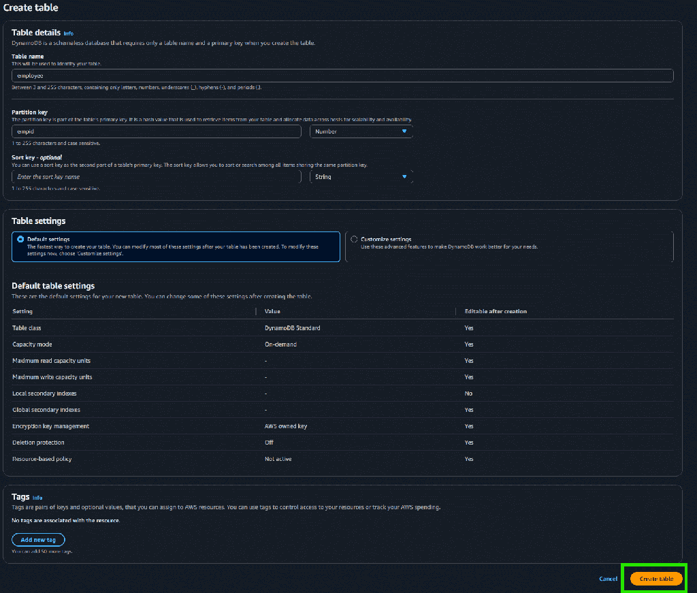Click the Capacity mode row label
The height and width of the screenshot is (593, 697).
click(32, 344)
